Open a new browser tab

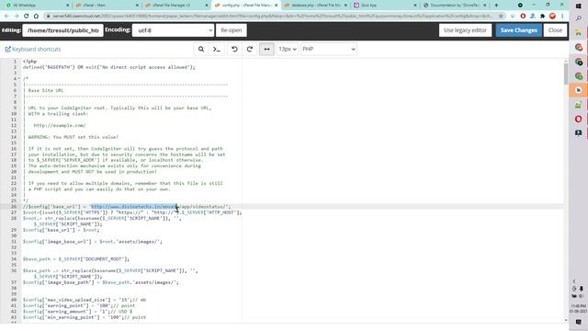(496, 6)
